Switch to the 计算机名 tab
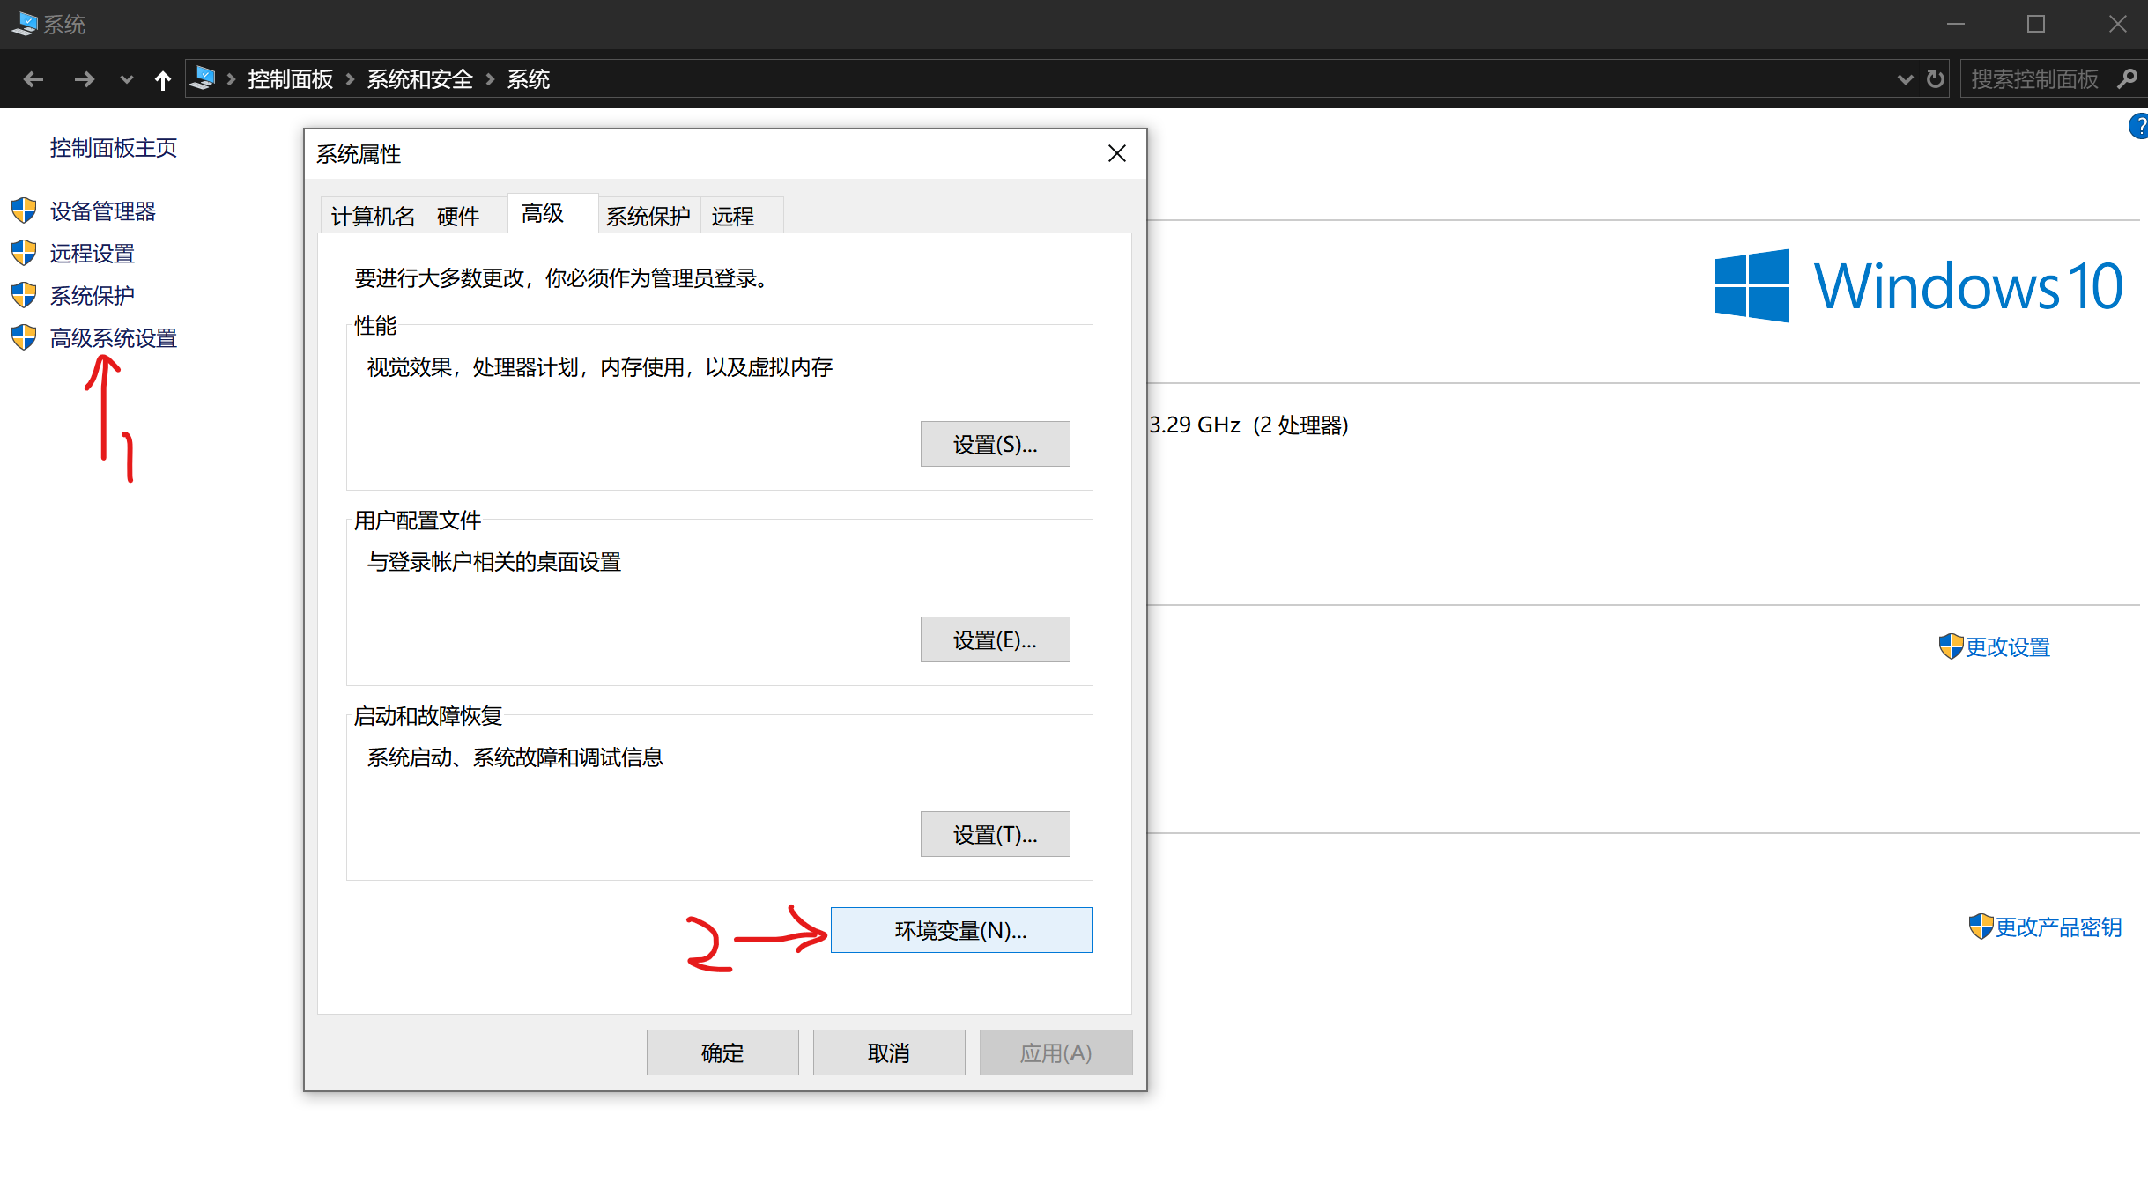Image resolution: width=2148 pixels, height=1189 pixels. click(373, 216)
